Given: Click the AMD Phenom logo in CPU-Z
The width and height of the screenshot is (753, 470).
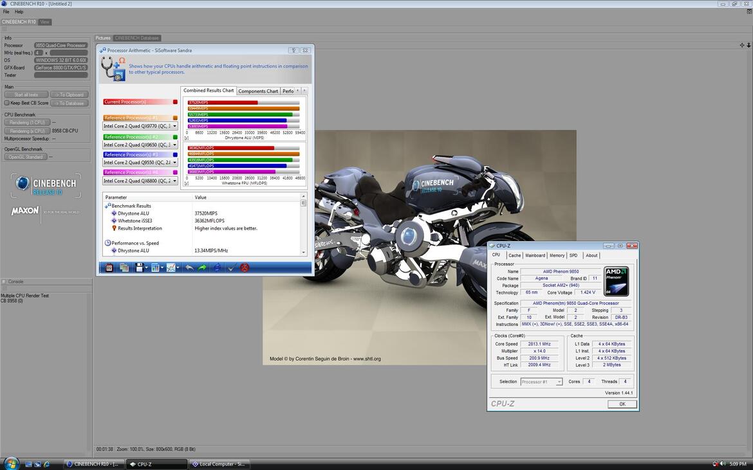Looking at the screenshot, I should tap(616, 281).
